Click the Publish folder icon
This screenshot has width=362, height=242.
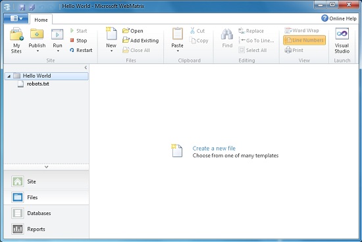pos(37,34)
